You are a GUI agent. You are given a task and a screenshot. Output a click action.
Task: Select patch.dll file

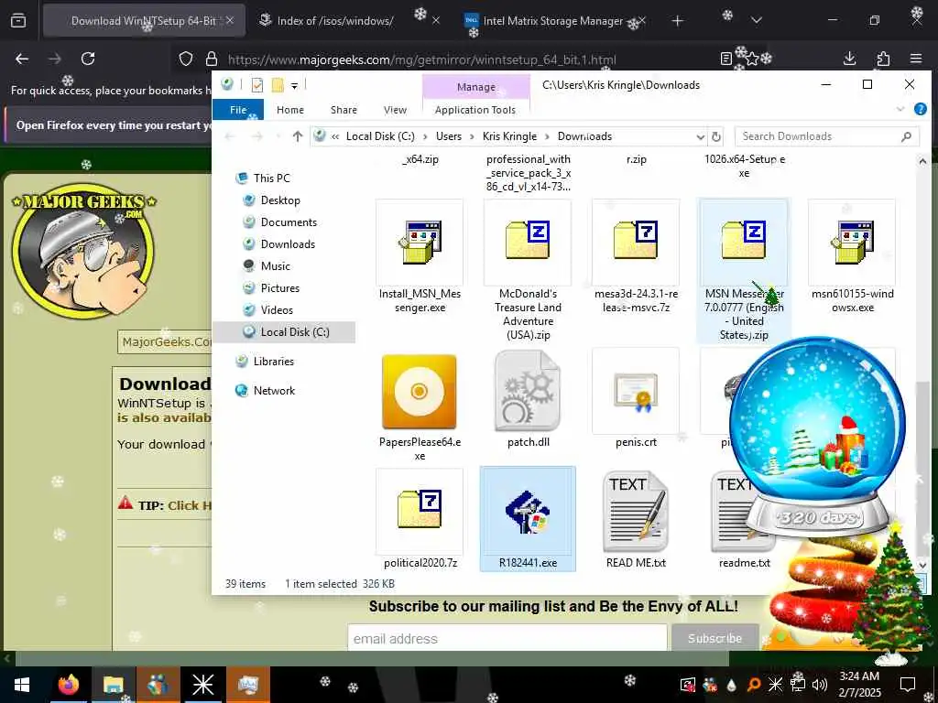tap(528, 399)
